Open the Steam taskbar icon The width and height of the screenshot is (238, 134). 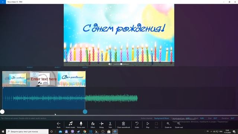[78, 131]
